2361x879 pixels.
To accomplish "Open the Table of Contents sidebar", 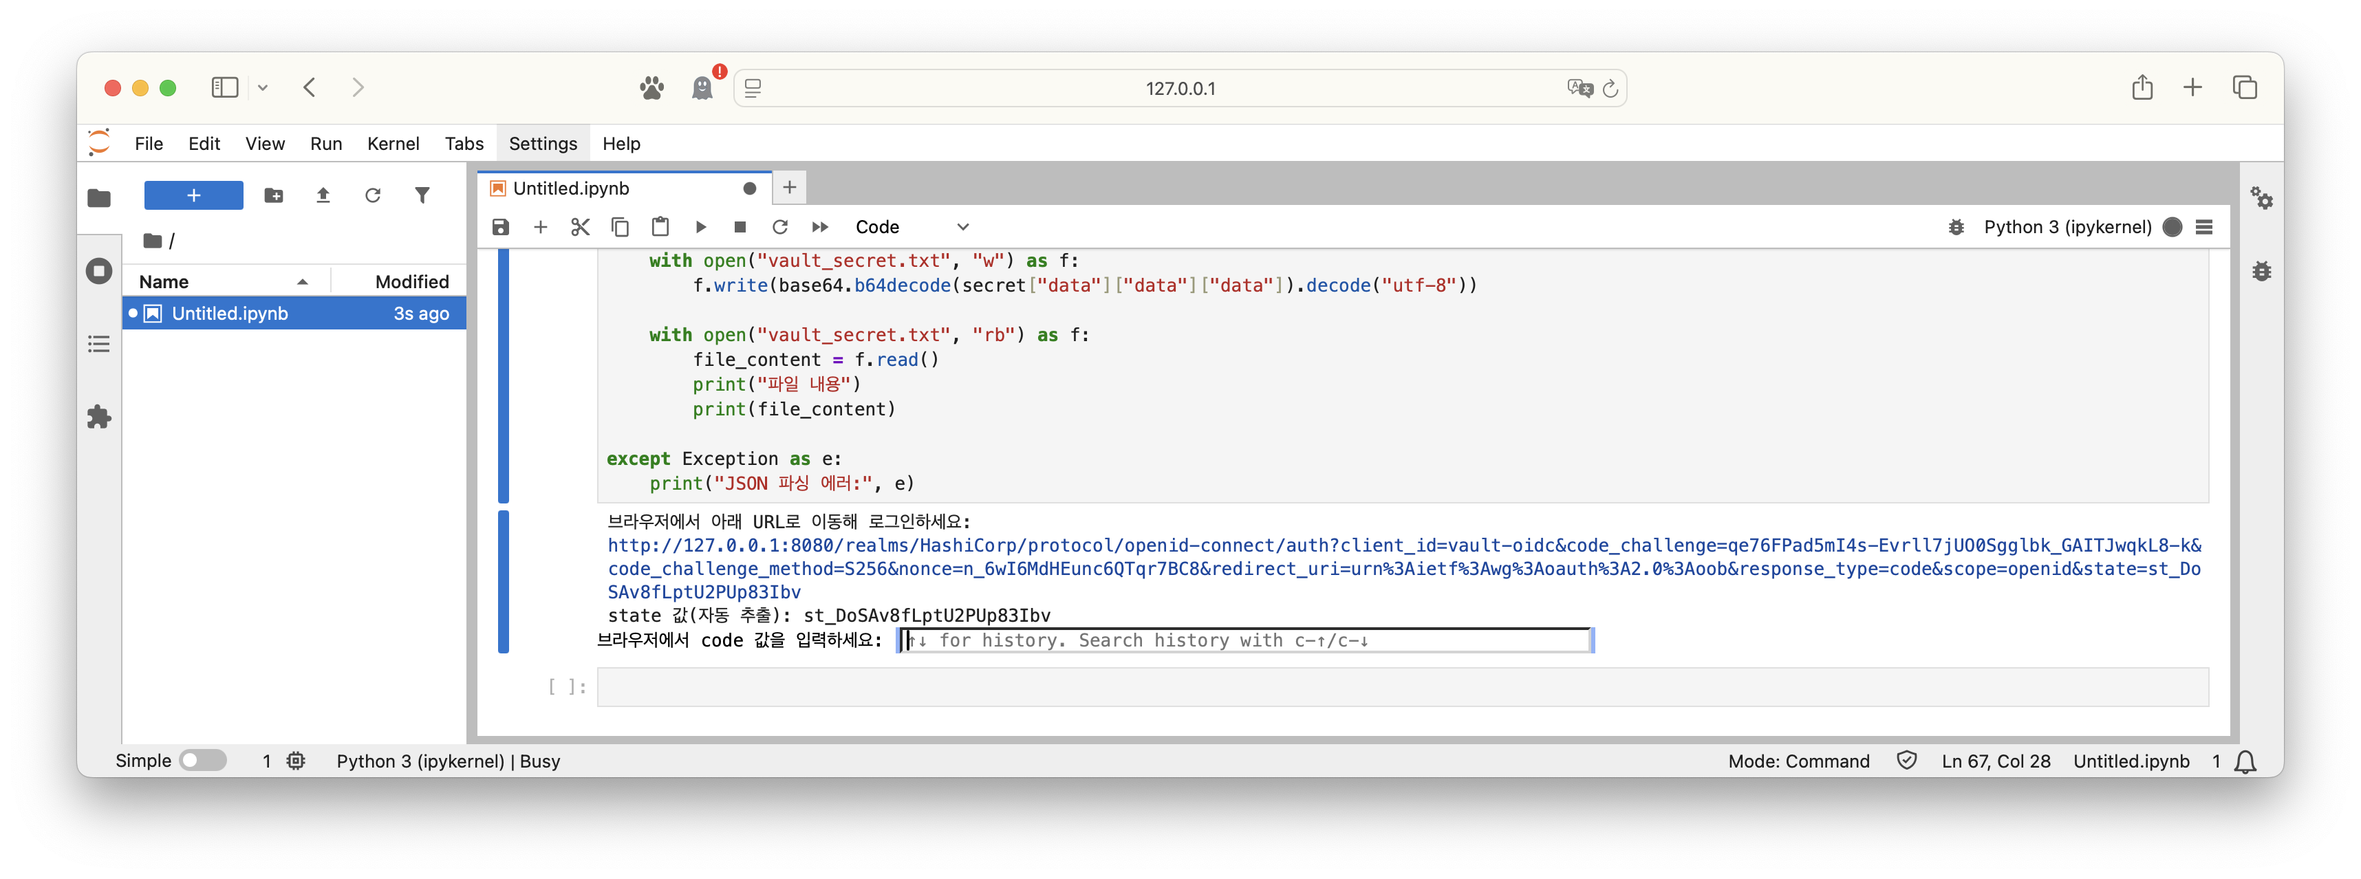I will tap(99, 344).
